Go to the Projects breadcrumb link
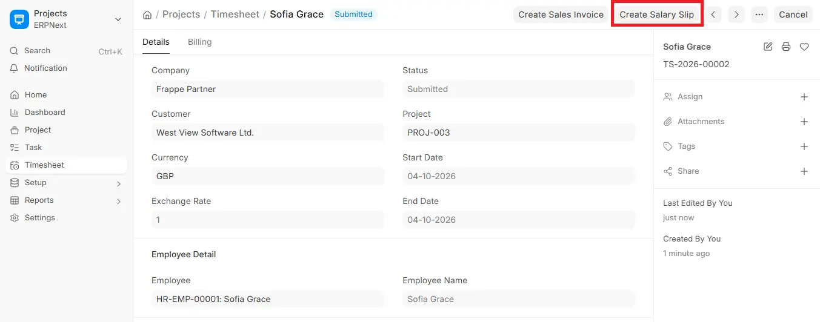 (x=181, y=14)
